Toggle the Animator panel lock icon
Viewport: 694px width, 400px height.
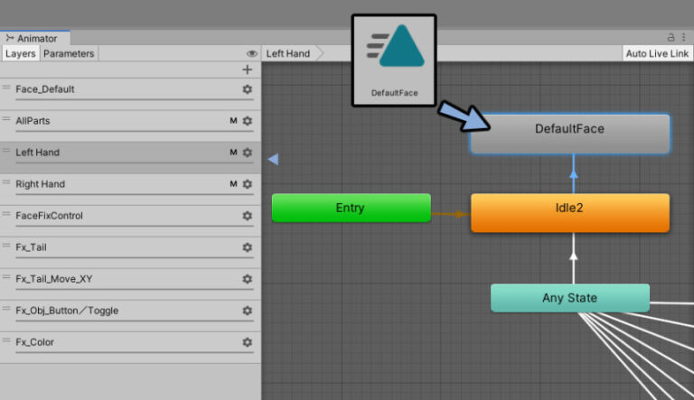(x=671, y=37)
